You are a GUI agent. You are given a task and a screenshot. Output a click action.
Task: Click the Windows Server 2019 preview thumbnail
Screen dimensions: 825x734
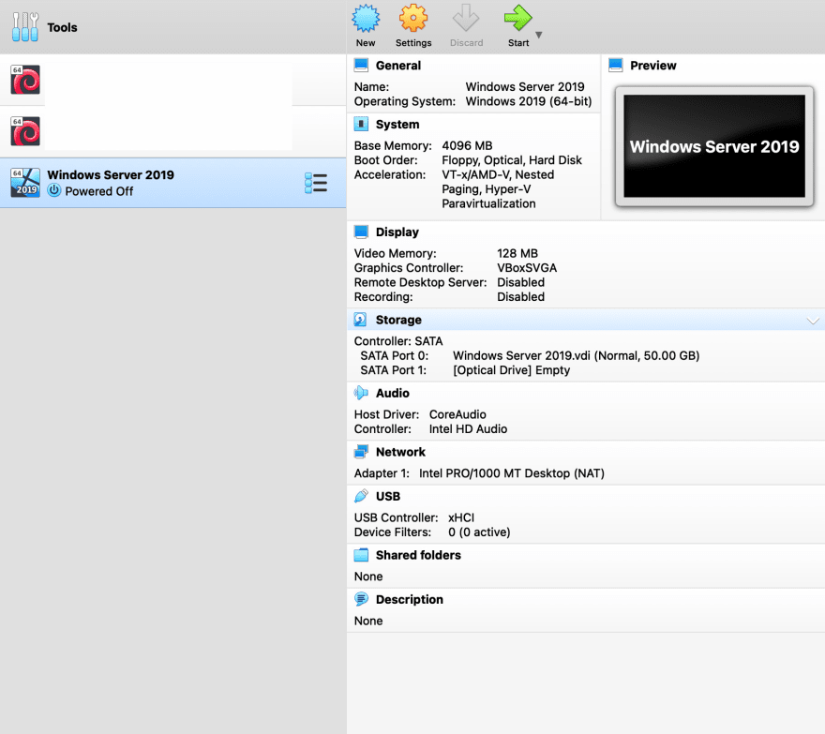714,146
